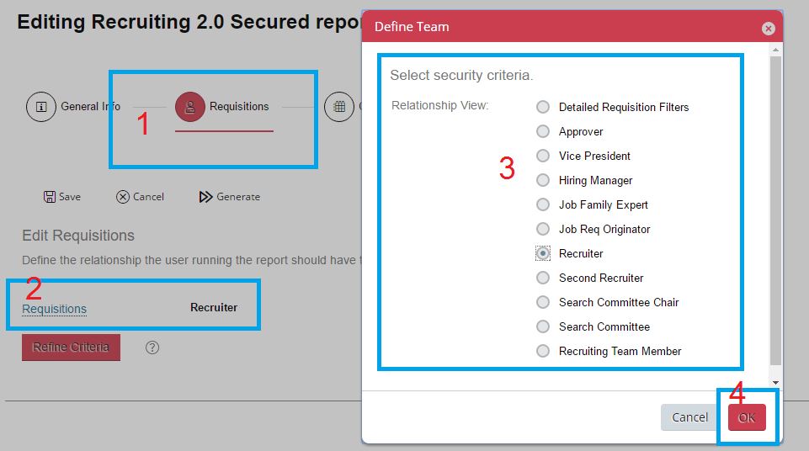Choose the Hiring Manager radio button
809x451 pixels.
click(x=543, y=180)
